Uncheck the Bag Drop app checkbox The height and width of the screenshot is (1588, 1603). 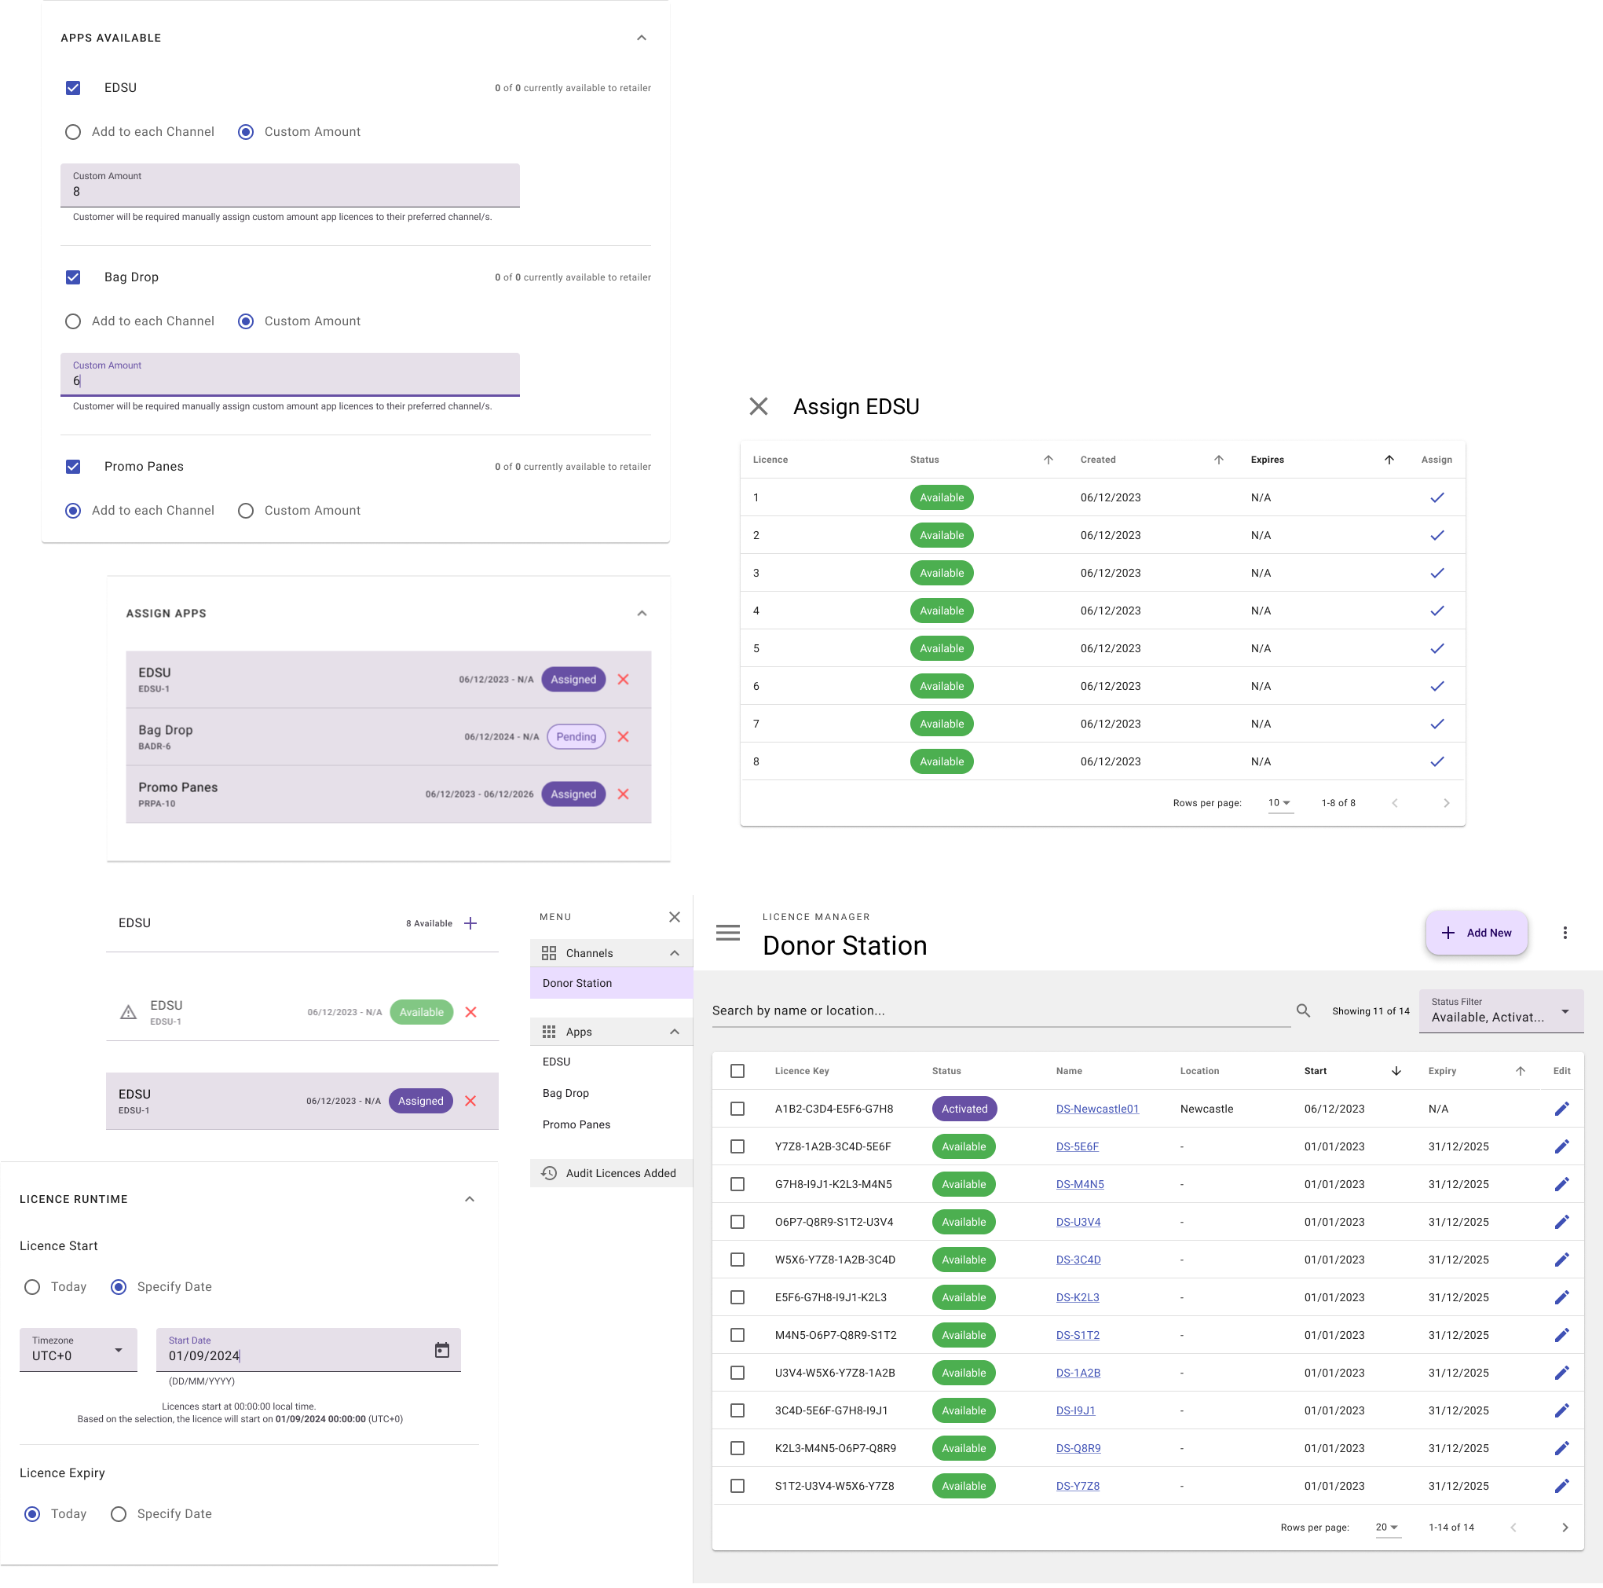click(73, 277)
